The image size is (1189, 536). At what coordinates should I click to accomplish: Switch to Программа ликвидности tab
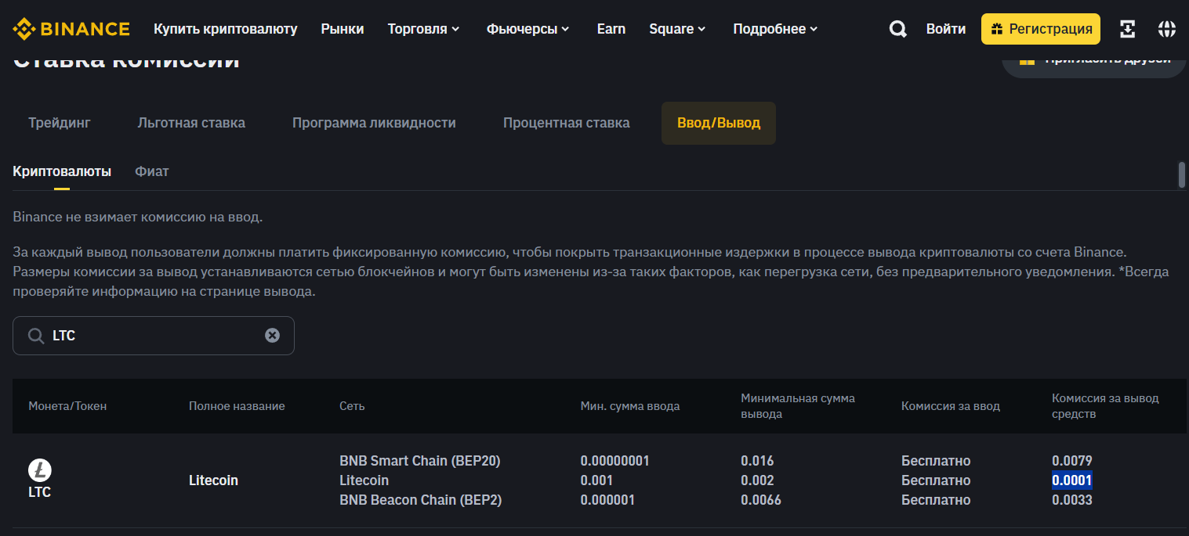374,123
